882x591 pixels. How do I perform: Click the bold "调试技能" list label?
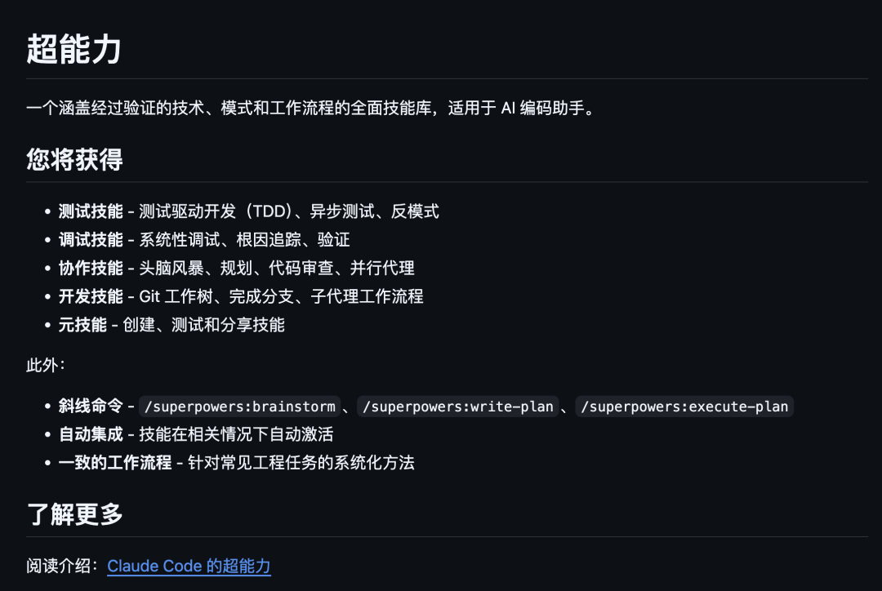click(x=91, y=240)
